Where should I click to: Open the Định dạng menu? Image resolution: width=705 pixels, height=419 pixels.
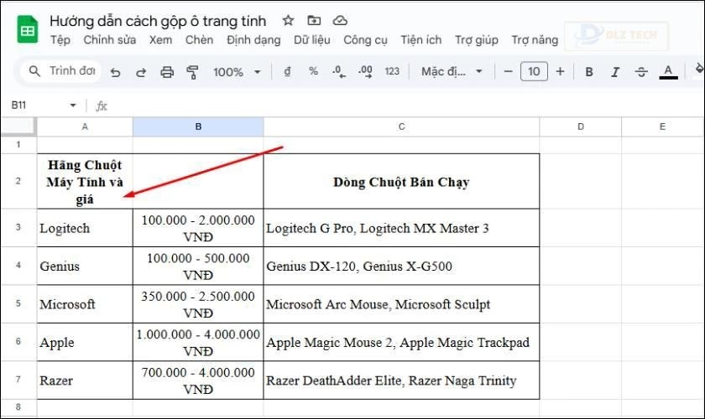pos(253,40)
